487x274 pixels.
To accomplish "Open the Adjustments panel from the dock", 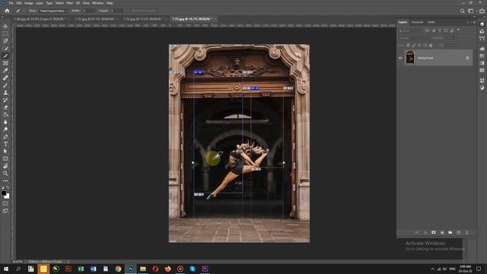I will tap(482, 88).
